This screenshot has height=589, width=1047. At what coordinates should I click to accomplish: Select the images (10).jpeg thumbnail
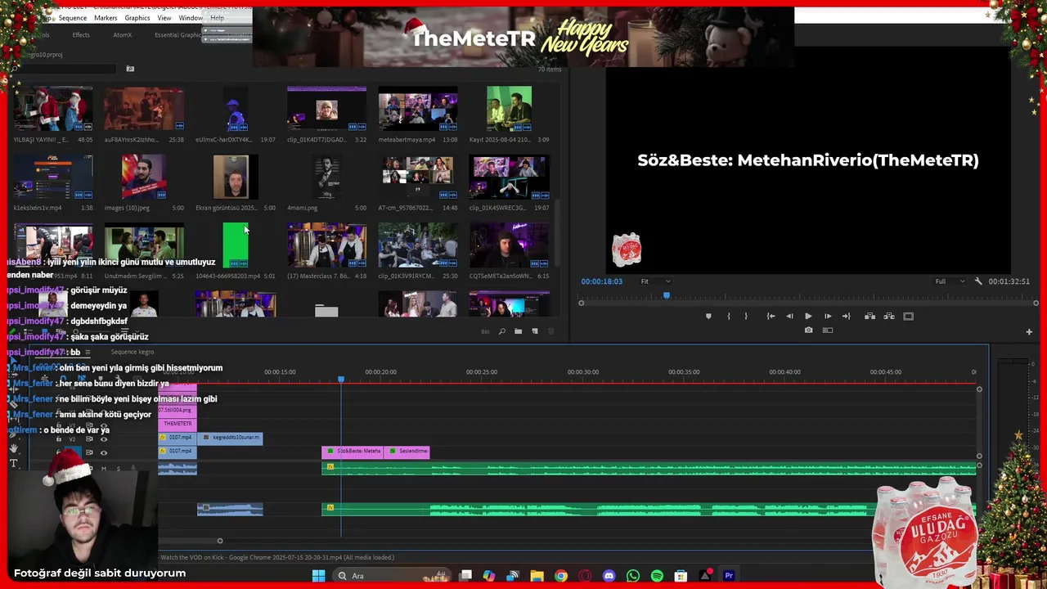(144, 177)
